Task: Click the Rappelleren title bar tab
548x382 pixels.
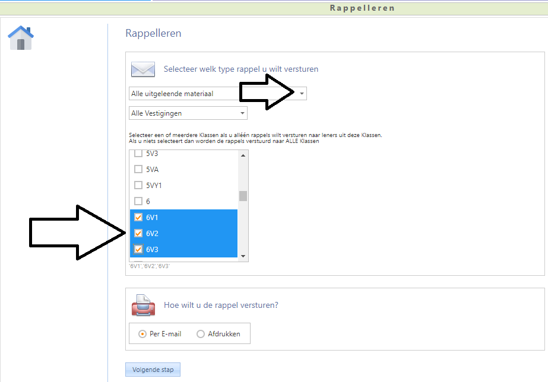Action: click(362, 8)
